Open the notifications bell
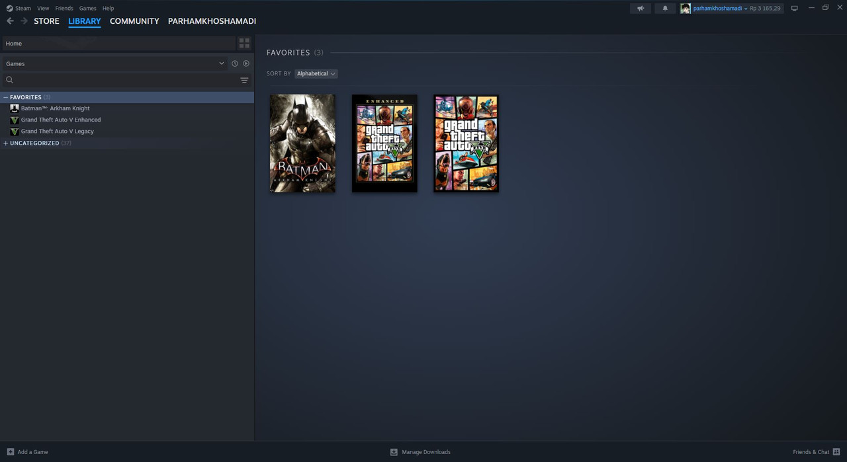The width and height of the screenshot is (847, 462). 665,9
